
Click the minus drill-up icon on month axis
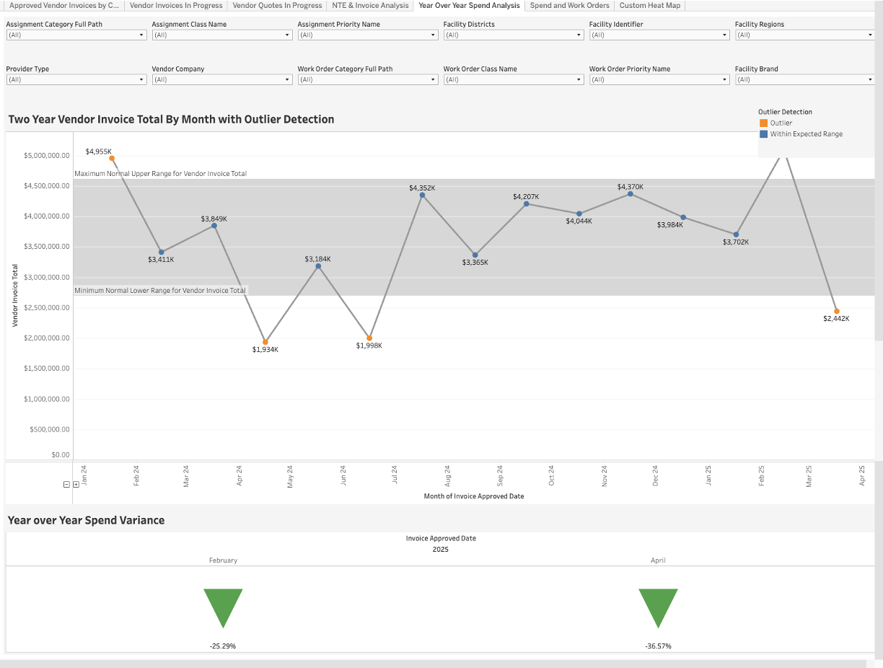pos(67,485)
